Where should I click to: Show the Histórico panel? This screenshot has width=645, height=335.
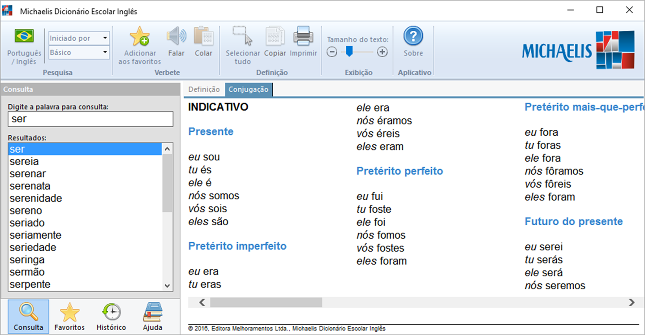111,316
